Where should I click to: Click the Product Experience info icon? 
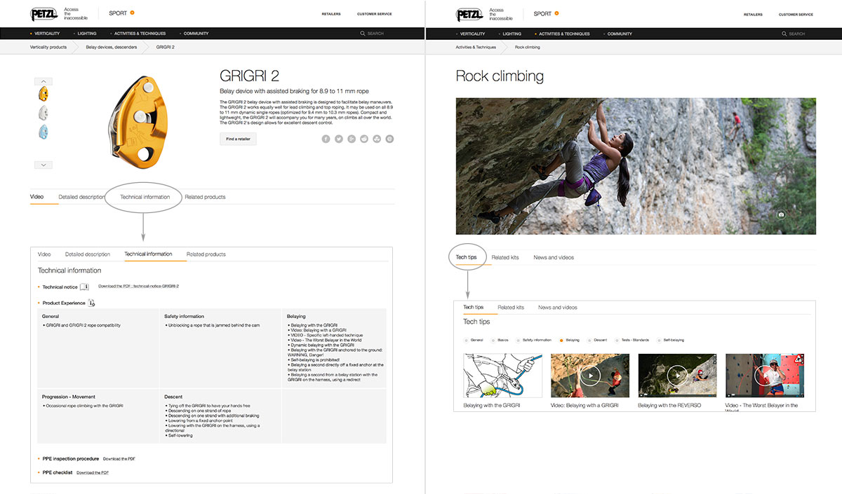(x=91, y=303)
